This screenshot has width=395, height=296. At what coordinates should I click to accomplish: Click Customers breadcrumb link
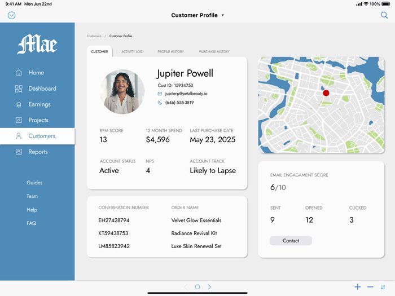94,36
